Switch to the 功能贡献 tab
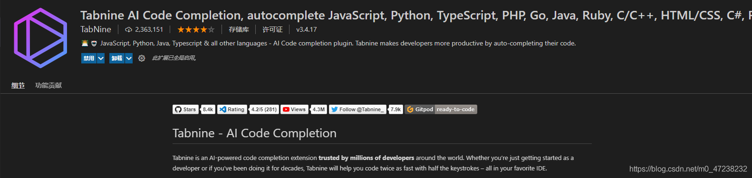This screenshot has height=178, width=752. point(48,85)
